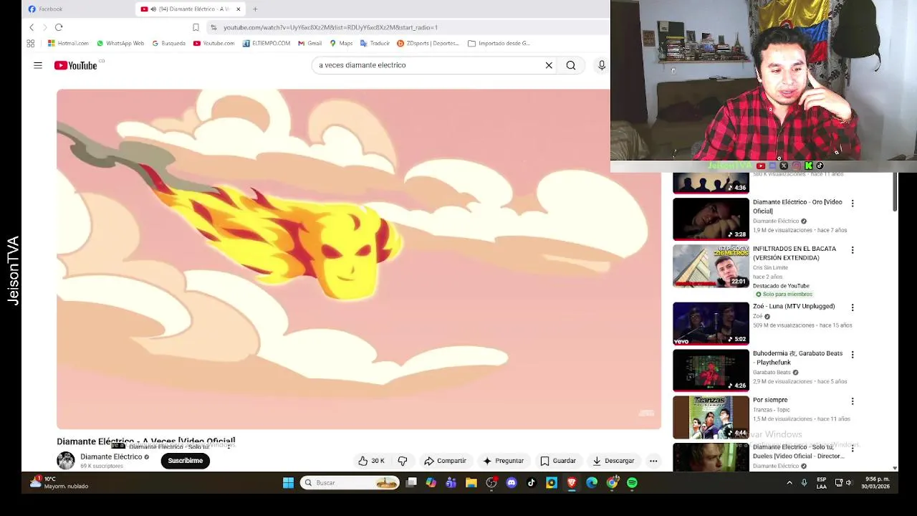This screenshot has width=917, height=516.
Task: Open INFILTRADOS EN EL BACATA thumbnail
Action: click(711, 266)
